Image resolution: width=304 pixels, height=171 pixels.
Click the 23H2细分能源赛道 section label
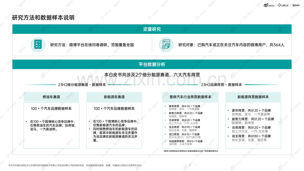pyautogui.click(x=82, y=85)
